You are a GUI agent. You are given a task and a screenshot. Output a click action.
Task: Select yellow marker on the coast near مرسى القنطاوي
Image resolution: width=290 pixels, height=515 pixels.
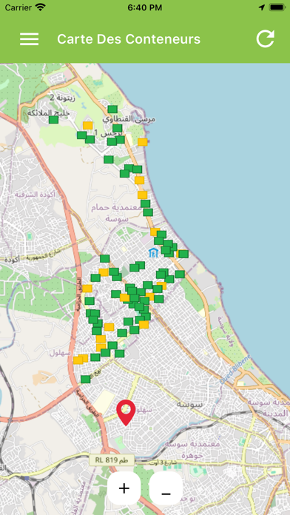tap(143, 142)
